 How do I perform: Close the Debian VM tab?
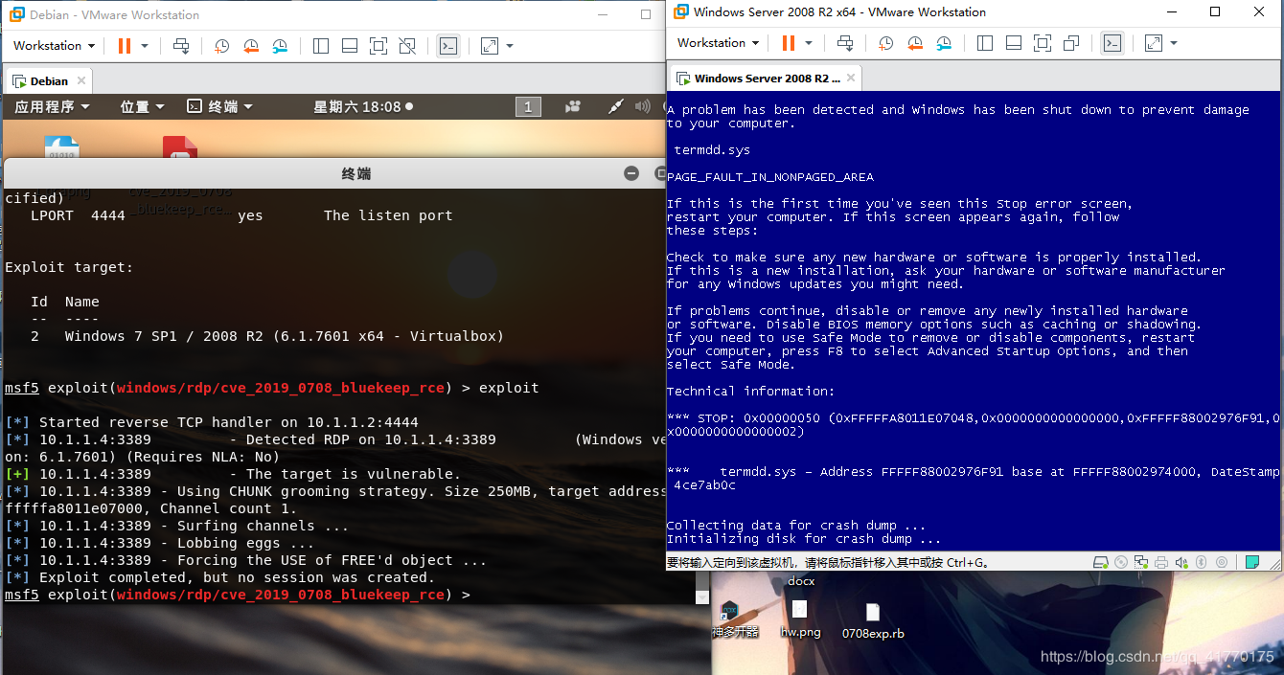(81, 80)
